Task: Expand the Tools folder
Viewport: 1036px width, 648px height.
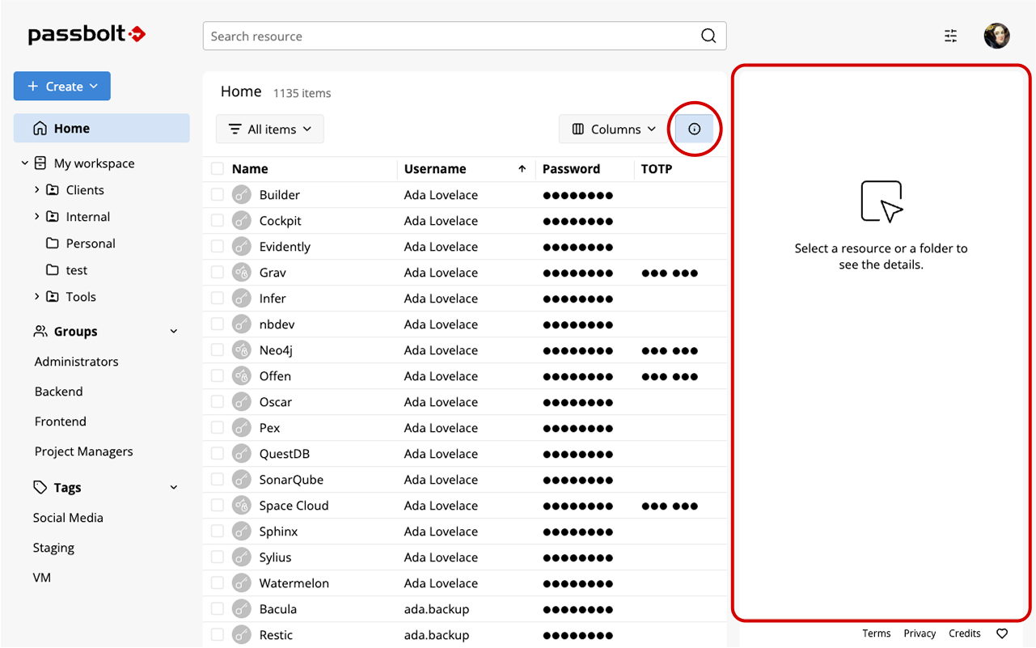Action: (37, 297)
